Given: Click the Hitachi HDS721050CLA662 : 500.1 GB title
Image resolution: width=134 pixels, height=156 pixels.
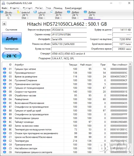Looking at the screenshot, I should click(67, 24).
